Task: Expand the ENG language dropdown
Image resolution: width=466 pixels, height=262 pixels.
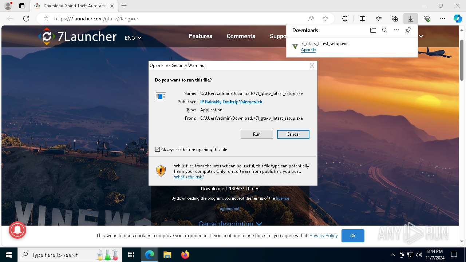Action: [x=133, y=37]
